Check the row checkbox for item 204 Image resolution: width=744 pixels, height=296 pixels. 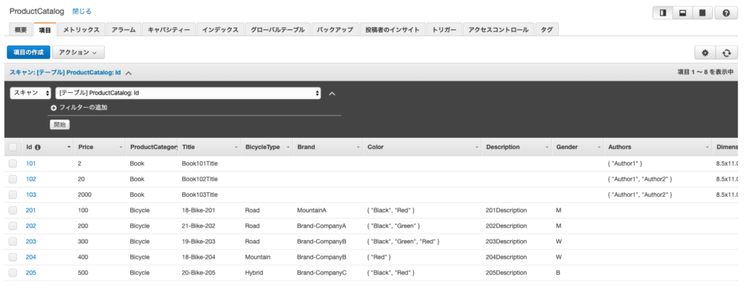coord(13,257)
